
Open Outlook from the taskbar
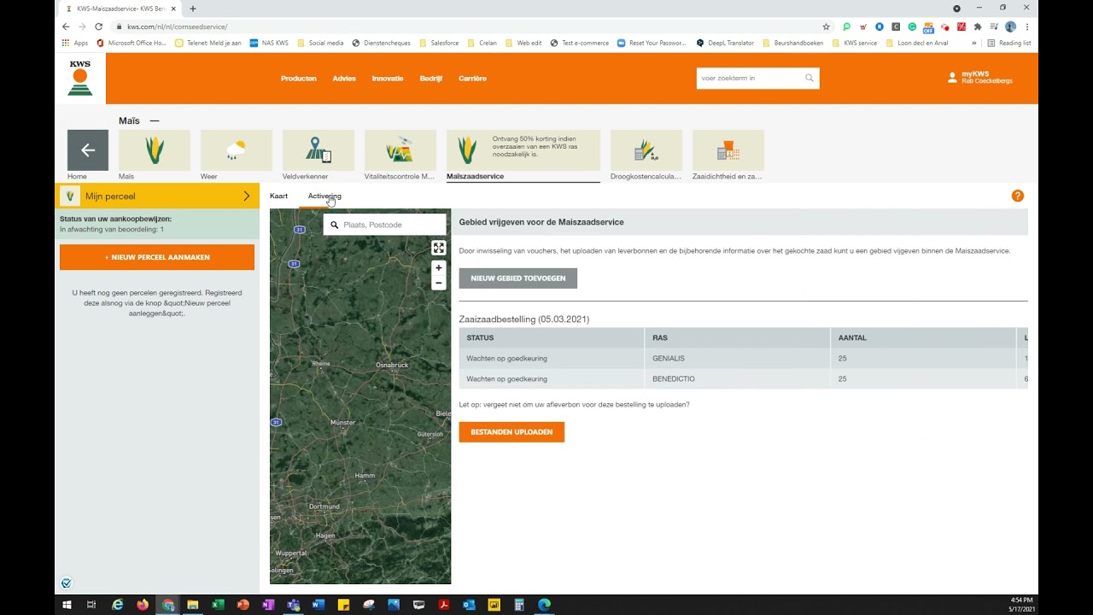[x=469, y=605]
